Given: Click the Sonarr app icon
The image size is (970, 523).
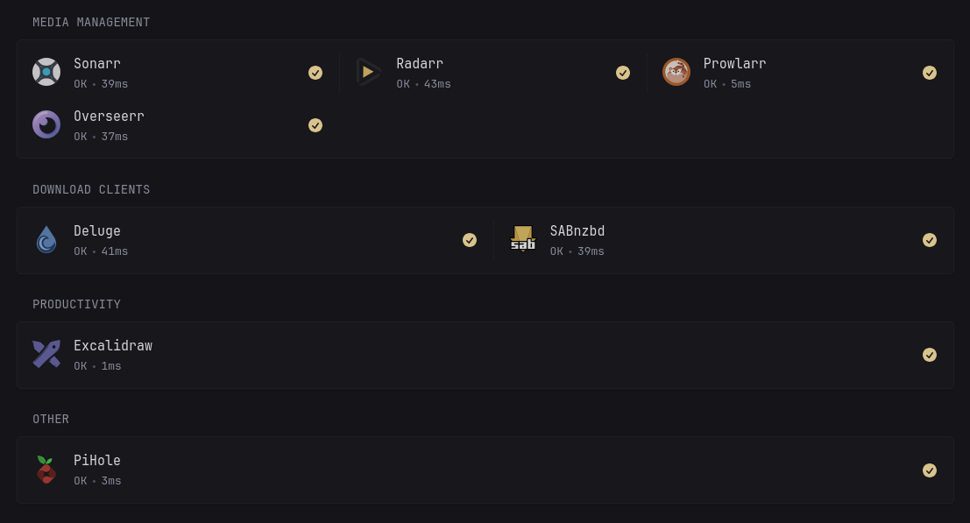Looking at the screenshot, I should [x=46, y=72].
